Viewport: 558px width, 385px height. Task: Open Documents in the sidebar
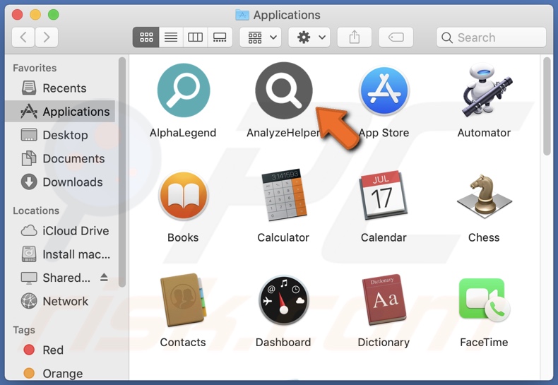click(x=60, y=158)
